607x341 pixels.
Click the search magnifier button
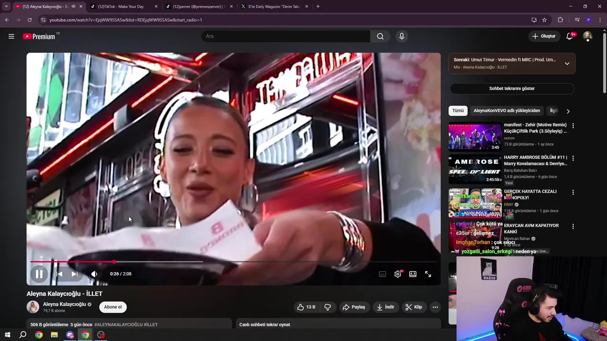coord(380,36)
